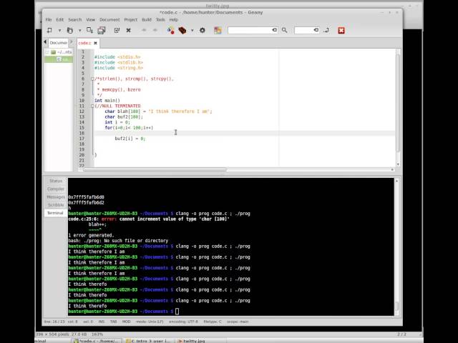Select the highlighted file in sidebar tree
This screenshot has height=343, width=458.
(x=59, y=59)
